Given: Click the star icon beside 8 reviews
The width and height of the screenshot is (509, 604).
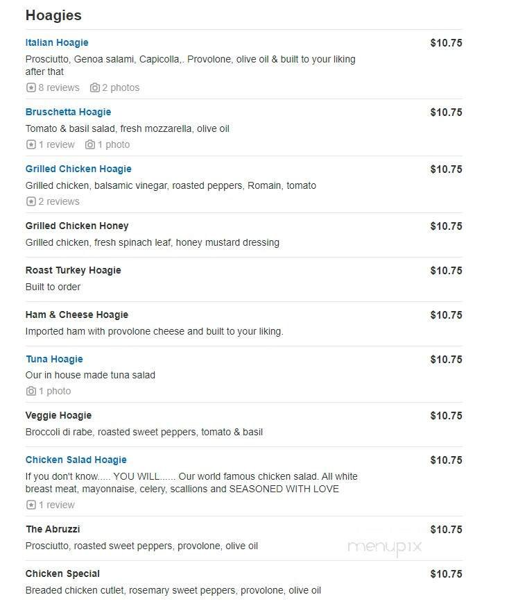Looking at the screenshot, I should point(31,87).
